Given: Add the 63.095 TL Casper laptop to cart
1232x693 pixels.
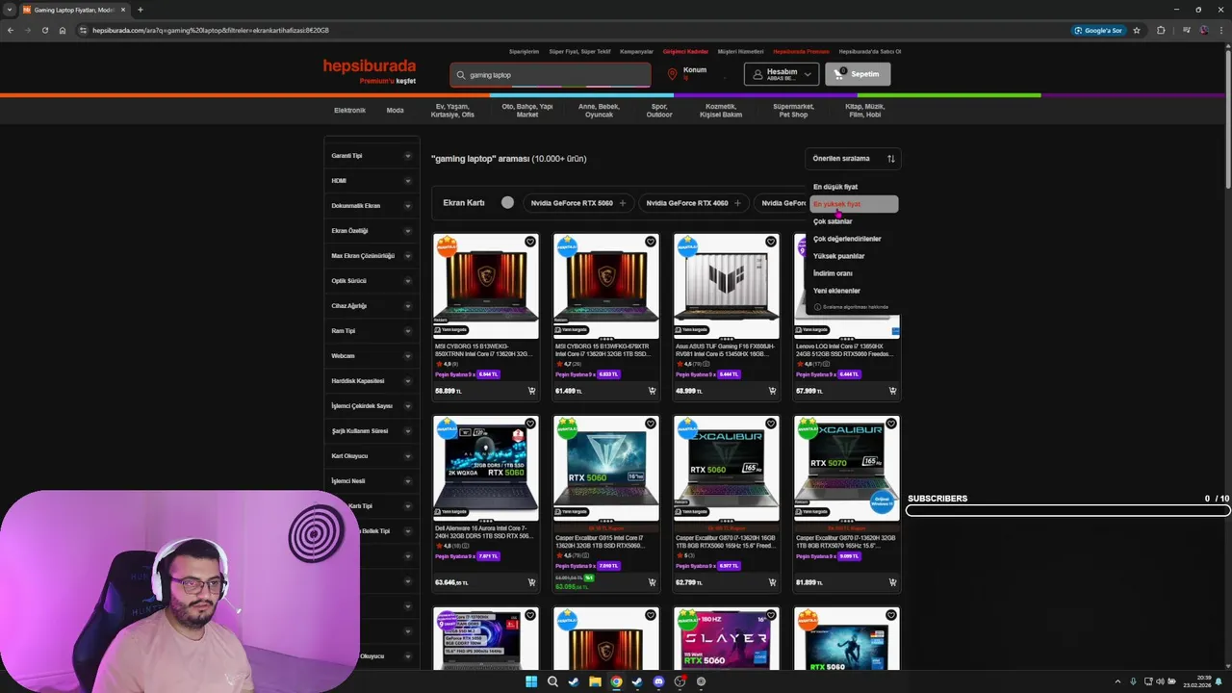Looking at the screenshot, I should click(x=652, y=582).
